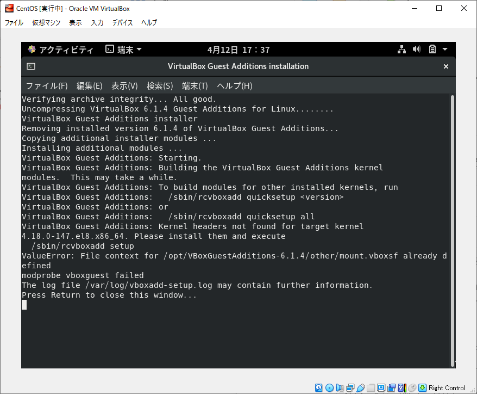Click the '/sbin/rcvboxadd setup' line

[83, 246]
